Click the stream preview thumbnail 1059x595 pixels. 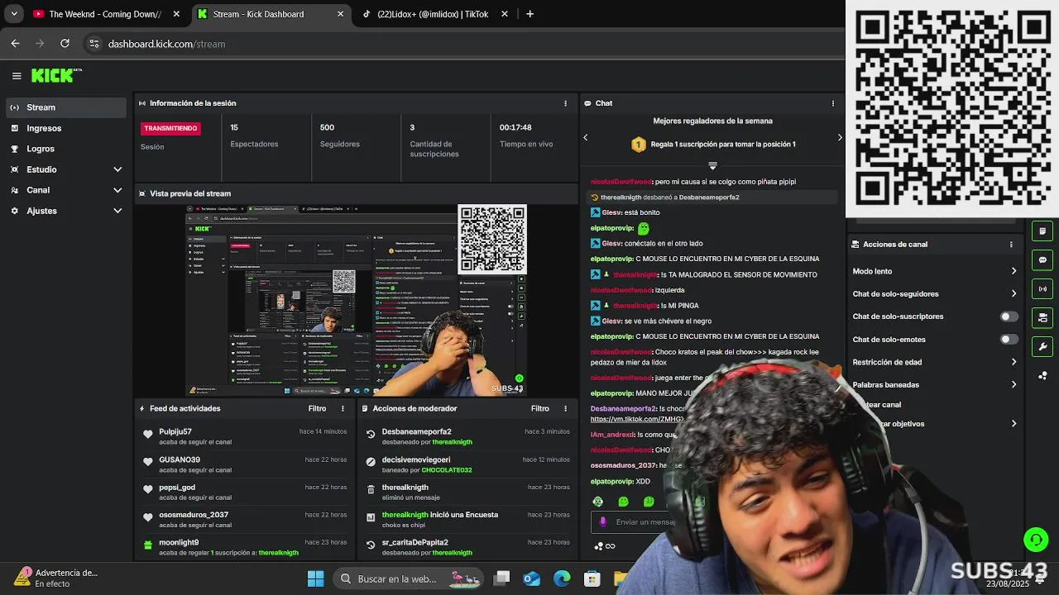pos(357,300)
